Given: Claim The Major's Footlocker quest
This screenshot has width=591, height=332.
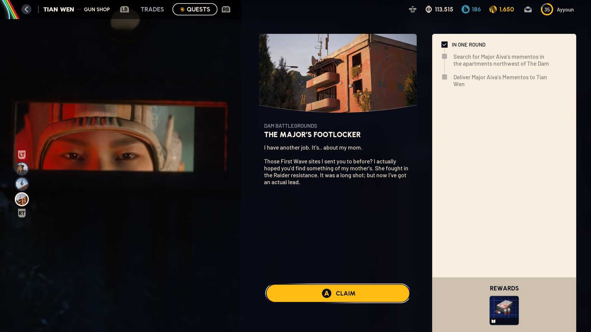Looking at the screenshot, I should [x=337, y=293].
